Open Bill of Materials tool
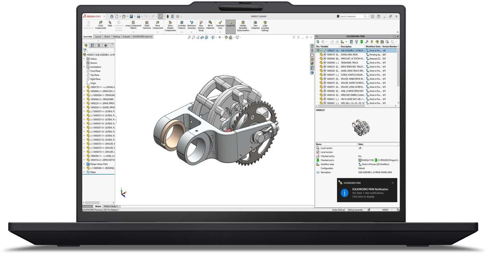 pyautogui.click(x=210, y=22)
